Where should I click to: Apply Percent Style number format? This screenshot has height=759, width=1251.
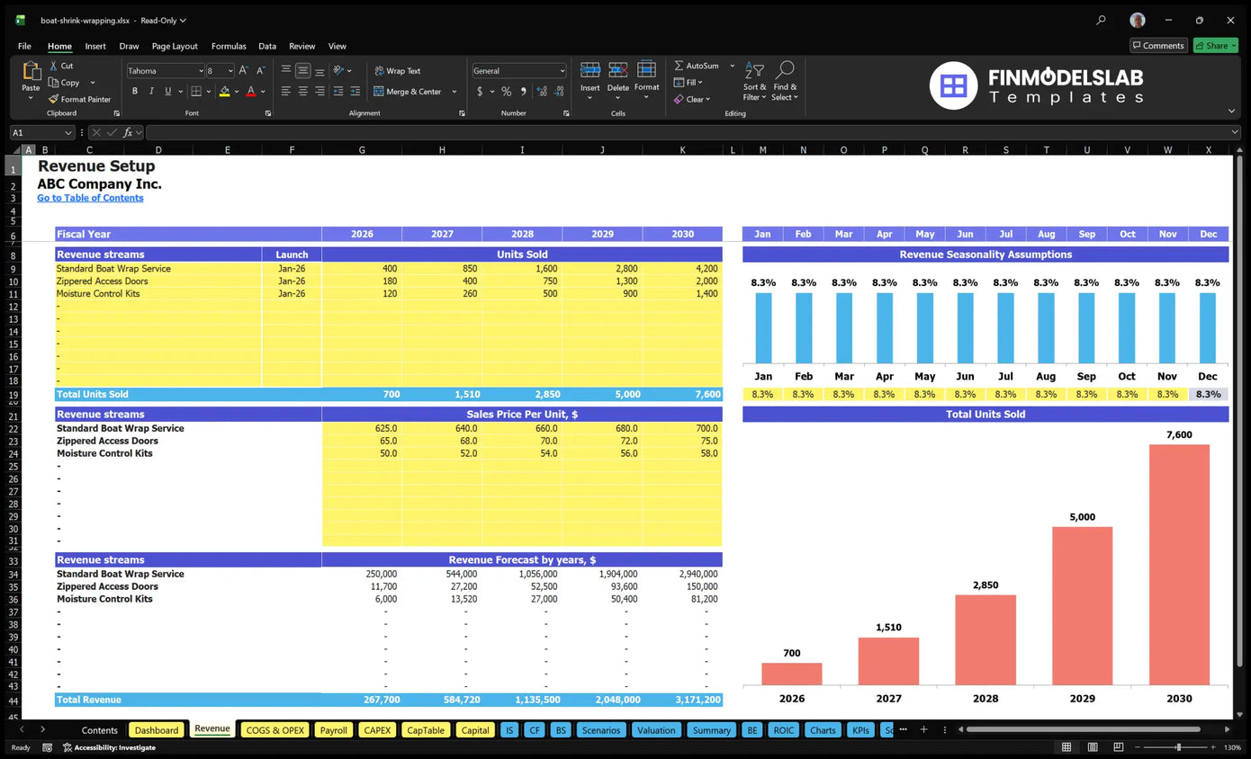coord(507,91)
